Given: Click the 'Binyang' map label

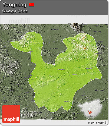Looking at the screenshot, I should (x=97, y=31).
